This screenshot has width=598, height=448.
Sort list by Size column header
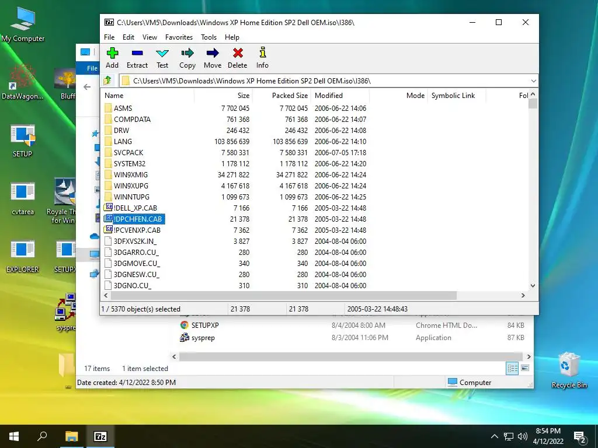(224, 95)
